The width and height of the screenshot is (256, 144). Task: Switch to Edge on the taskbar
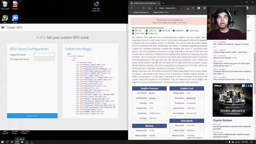tap(17, 142)
